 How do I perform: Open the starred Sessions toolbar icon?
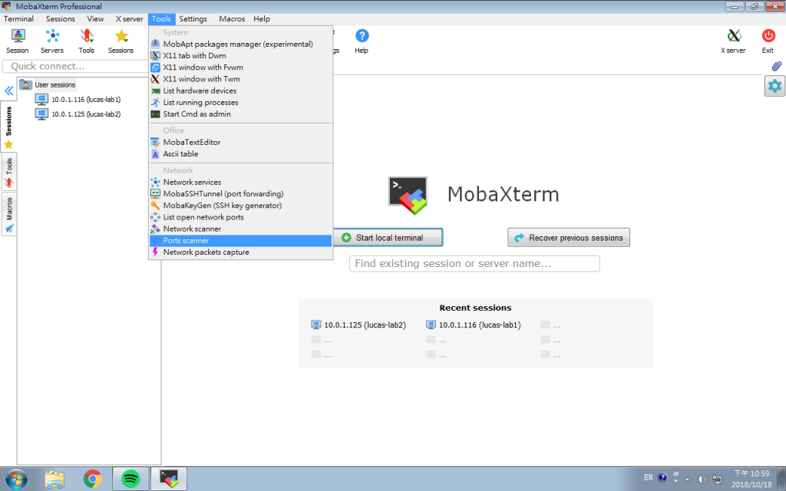[121, 41]
